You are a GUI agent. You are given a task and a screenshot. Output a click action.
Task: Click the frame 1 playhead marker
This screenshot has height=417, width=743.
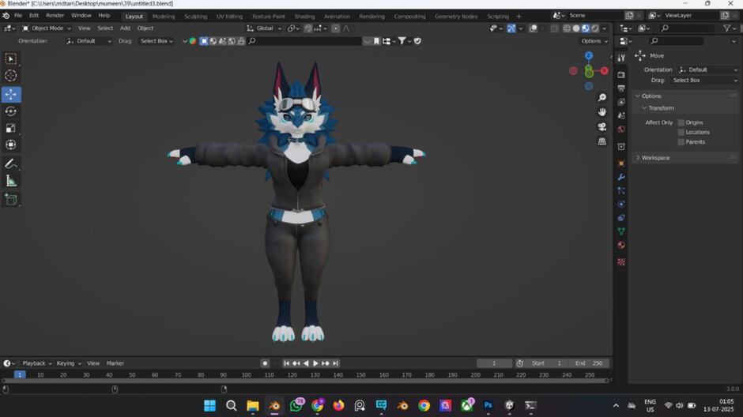click(20, 375)
